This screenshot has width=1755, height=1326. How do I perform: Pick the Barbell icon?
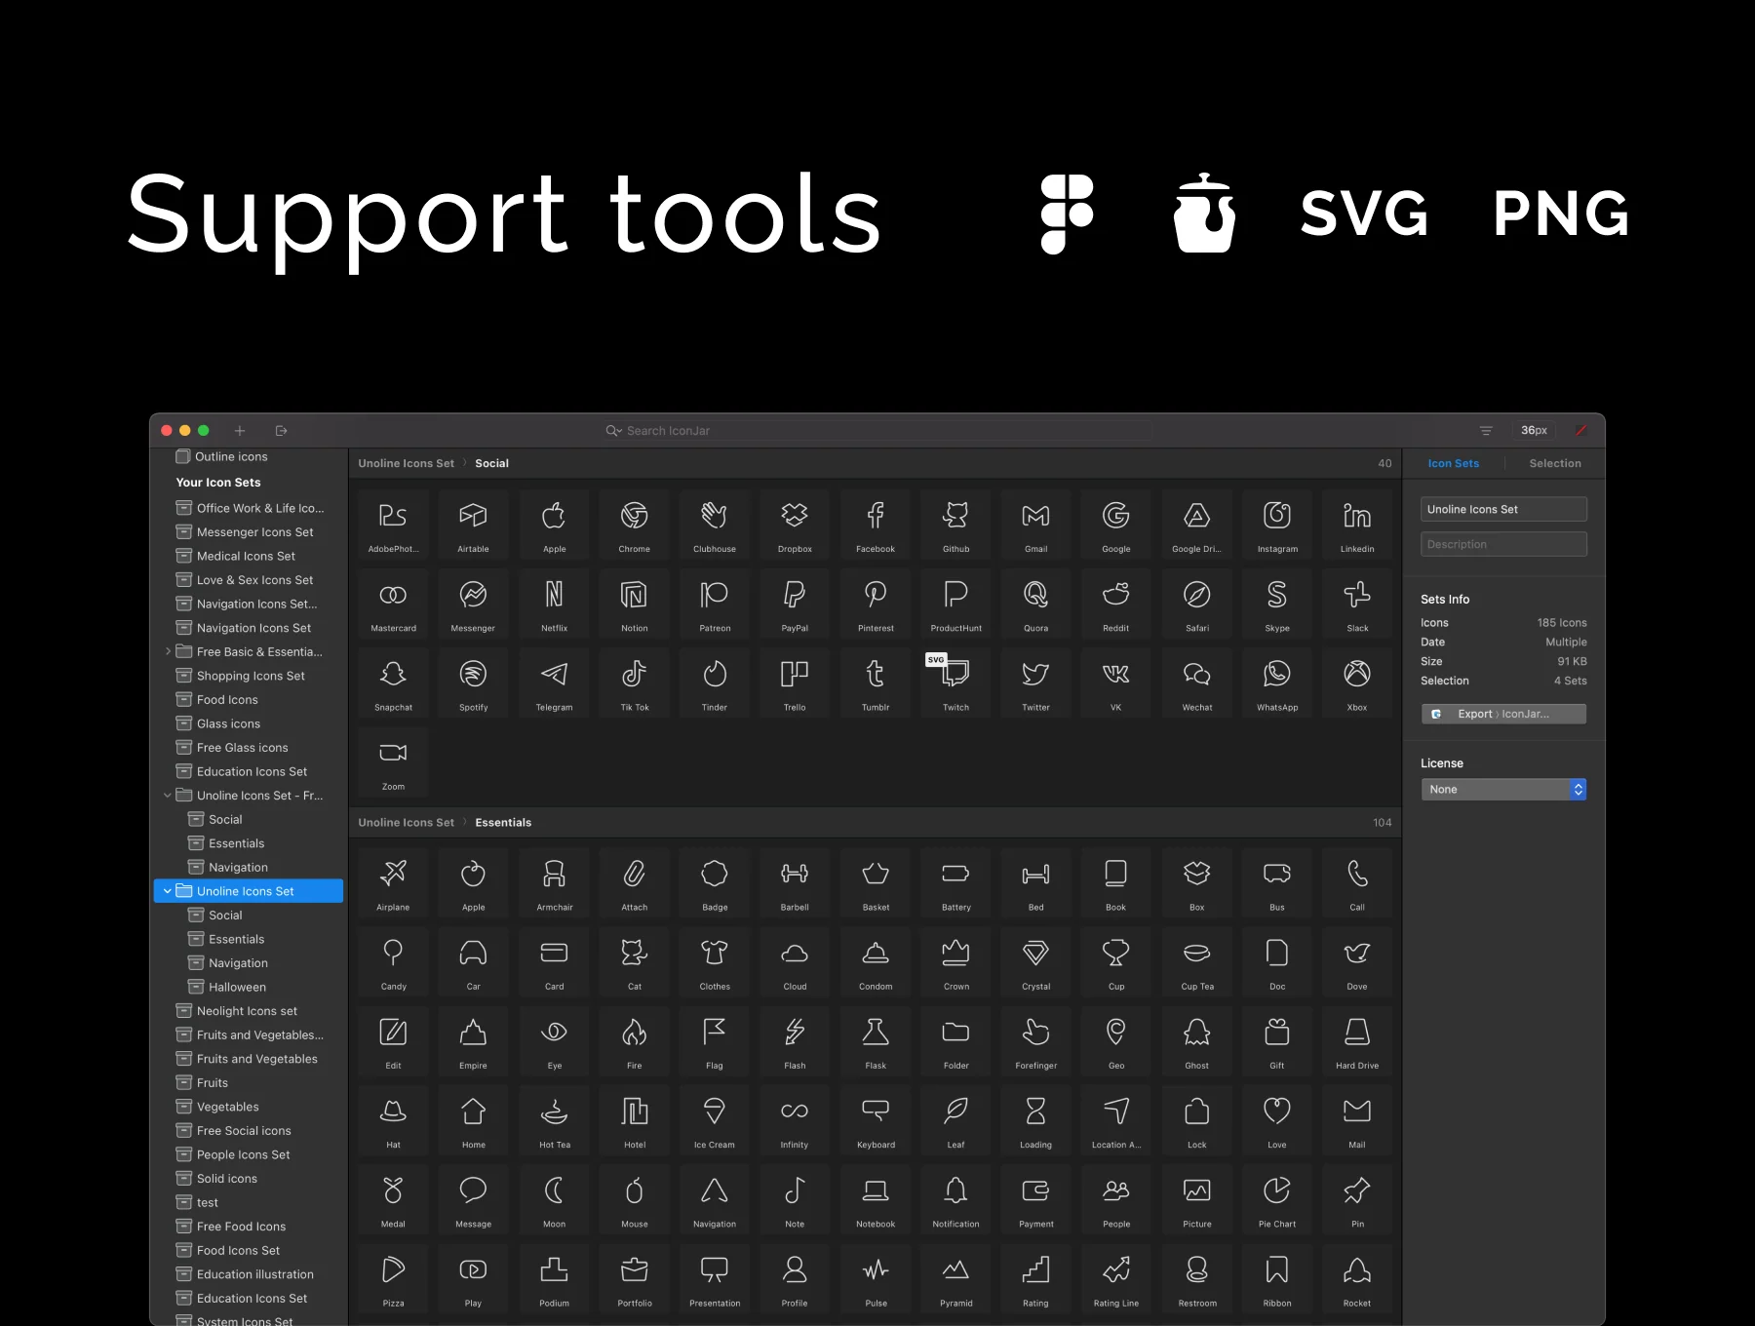click(795, 882)
